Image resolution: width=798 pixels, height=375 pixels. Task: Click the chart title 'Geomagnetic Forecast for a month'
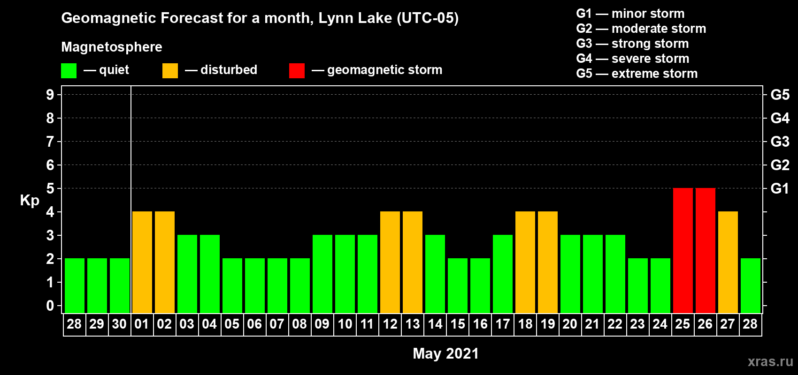tap(188, 18)
